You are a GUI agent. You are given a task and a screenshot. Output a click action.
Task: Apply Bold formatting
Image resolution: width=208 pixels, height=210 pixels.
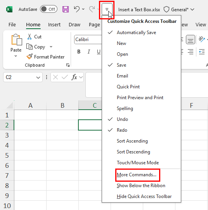[x=79, y=52]
